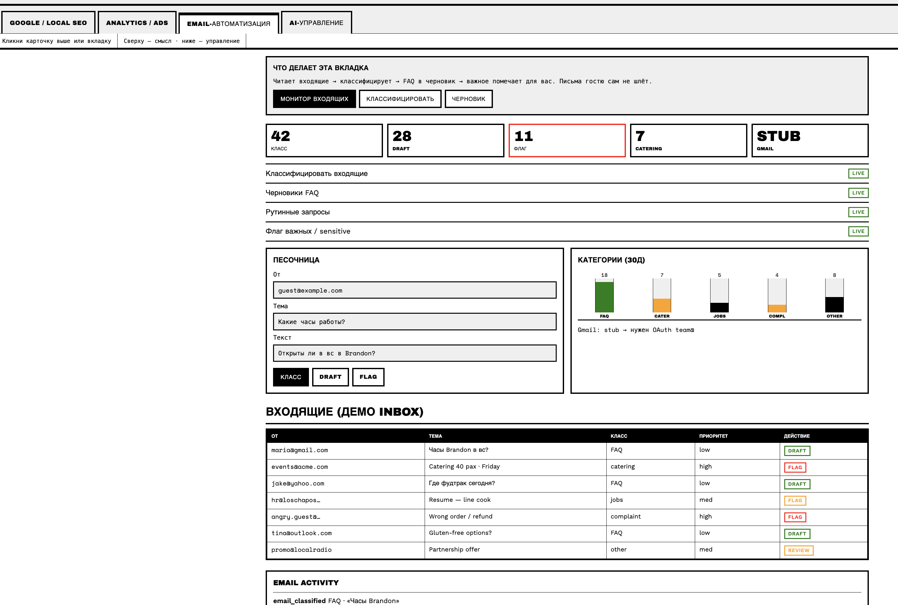The image size is (898, 605).
Task: Click the black Класс sandbox button
Action: coord(291,377)
